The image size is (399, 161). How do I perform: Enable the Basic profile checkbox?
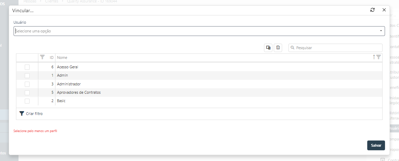(27, 101)
